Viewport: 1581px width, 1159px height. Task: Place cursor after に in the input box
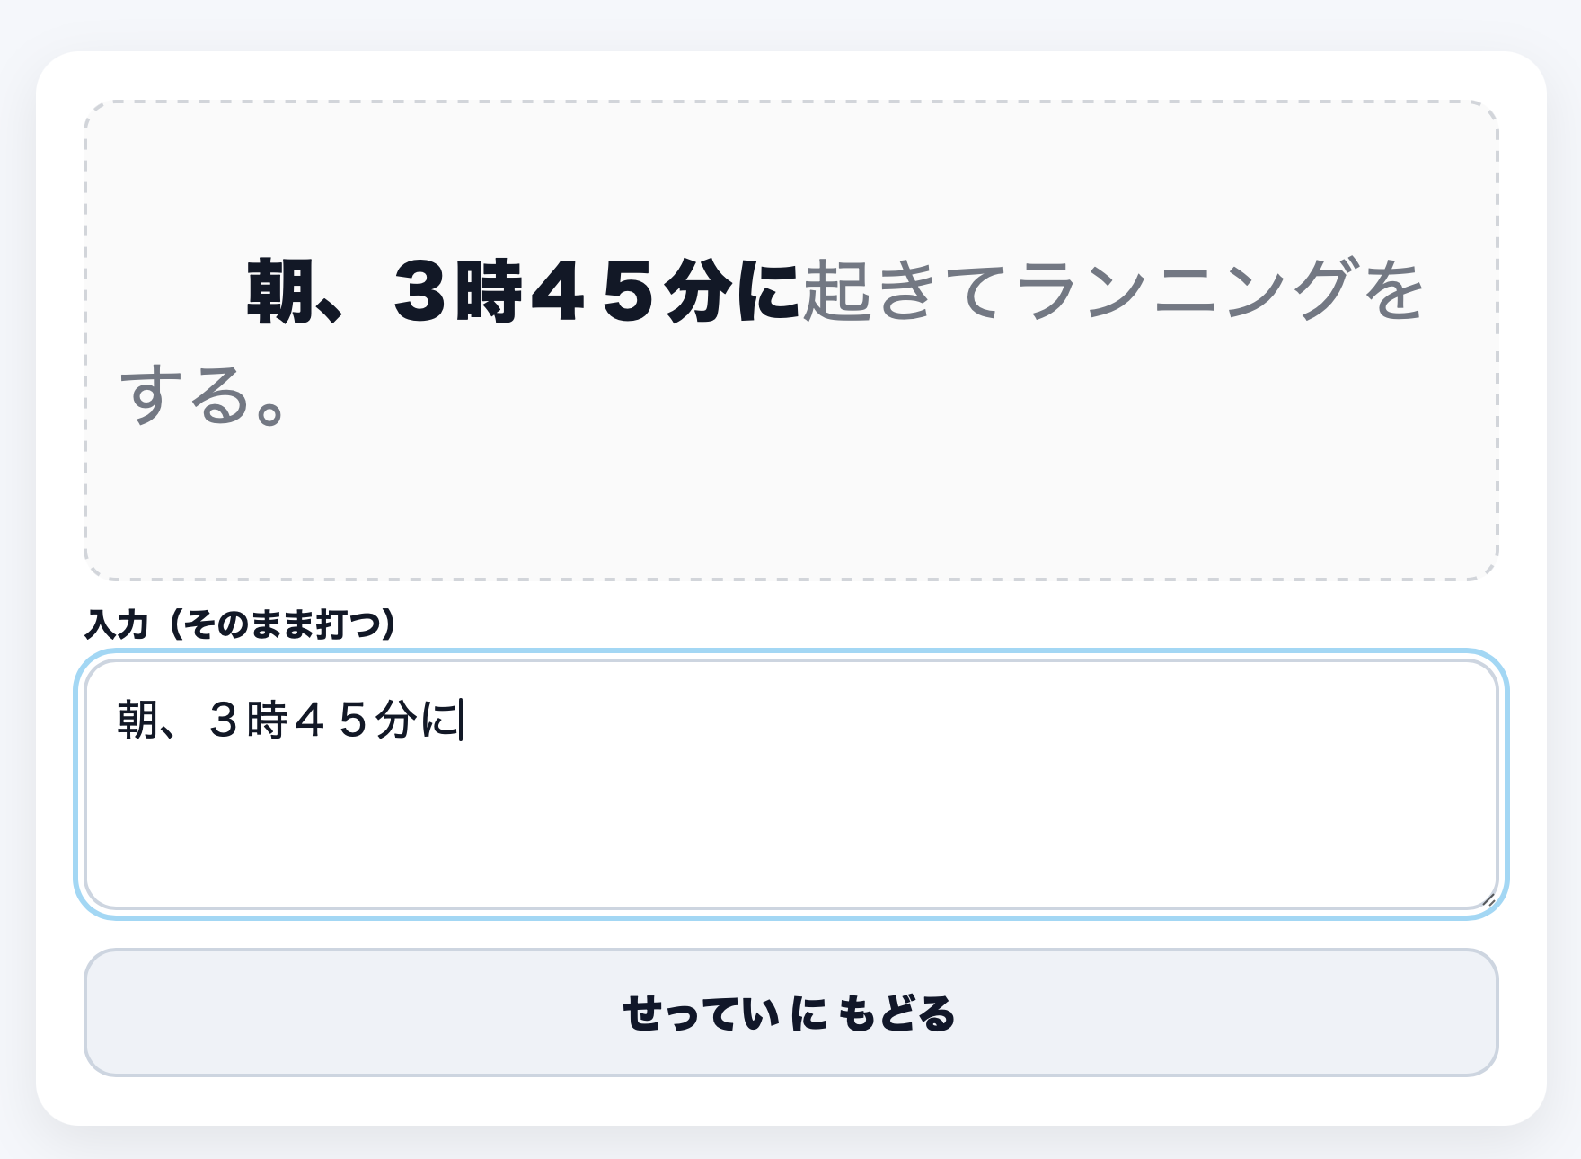(x=461, y=721)
